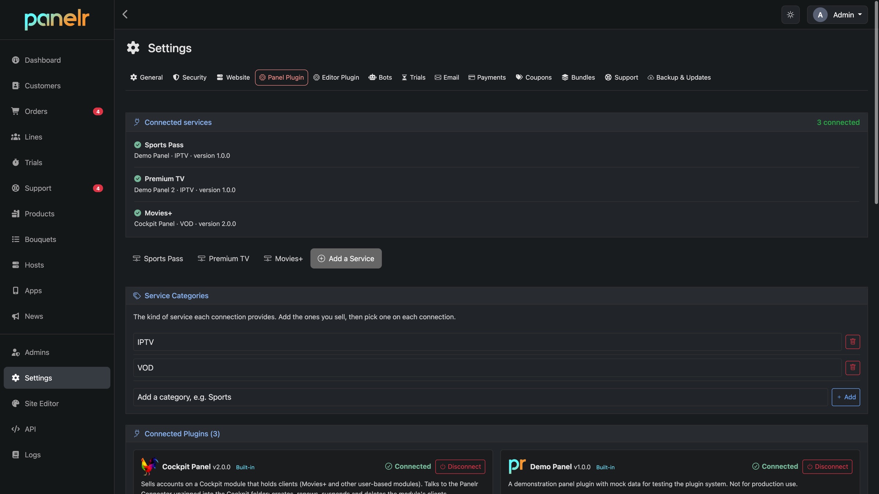879x494 pixels.
Task: Click the Site Editor palette icon
Action: tap(15, 404)
